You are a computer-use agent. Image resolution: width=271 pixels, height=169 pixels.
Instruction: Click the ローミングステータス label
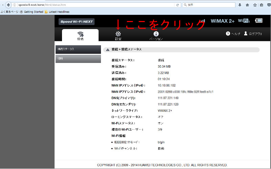[x=127, y=117]
